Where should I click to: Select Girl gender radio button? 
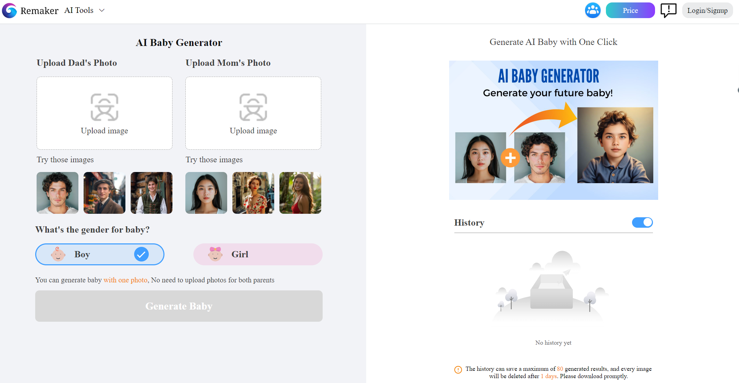(x=258, y=254)
